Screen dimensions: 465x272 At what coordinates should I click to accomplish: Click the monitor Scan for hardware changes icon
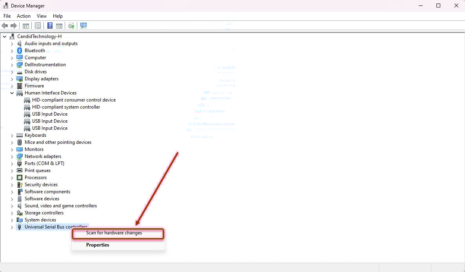(84, 26)
